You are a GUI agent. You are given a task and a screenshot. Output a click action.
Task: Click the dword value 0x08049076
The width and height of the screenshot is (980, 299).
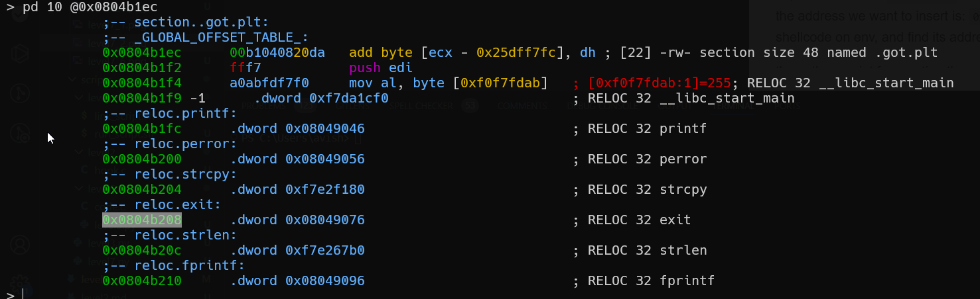pos(325,220)
